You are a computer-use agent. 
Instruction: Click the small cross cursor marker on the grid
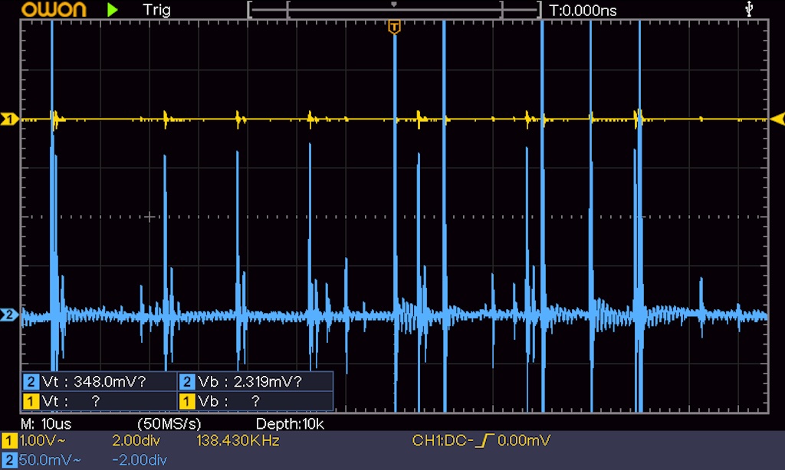click(149, 217)
